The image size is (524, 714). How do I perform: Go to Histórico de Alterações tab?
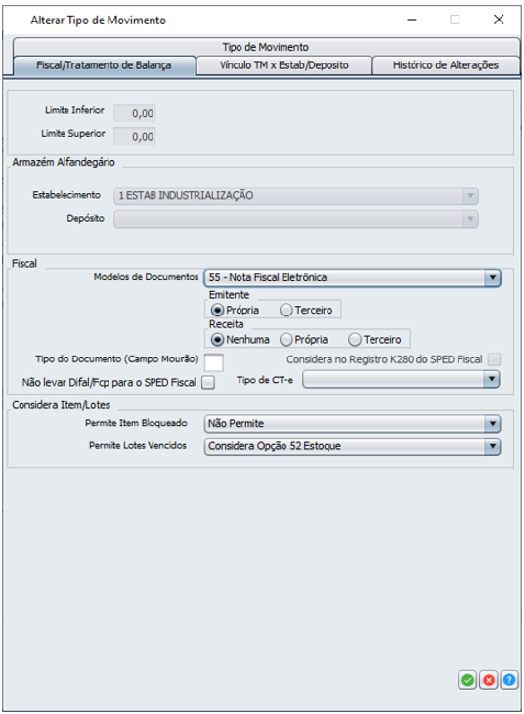[x=446, y=65]
